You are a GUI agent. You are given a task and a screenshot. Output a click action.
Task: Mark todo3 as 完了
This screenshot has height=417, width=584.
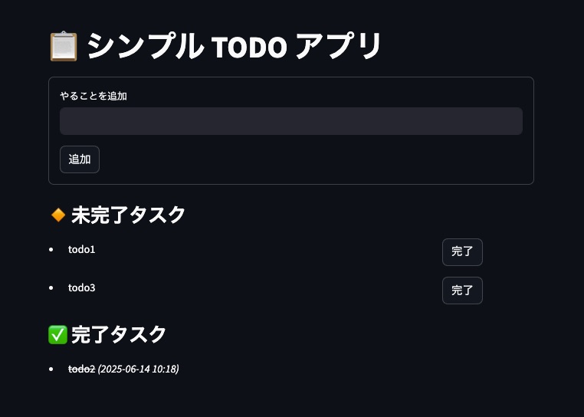tap(462, 291)
